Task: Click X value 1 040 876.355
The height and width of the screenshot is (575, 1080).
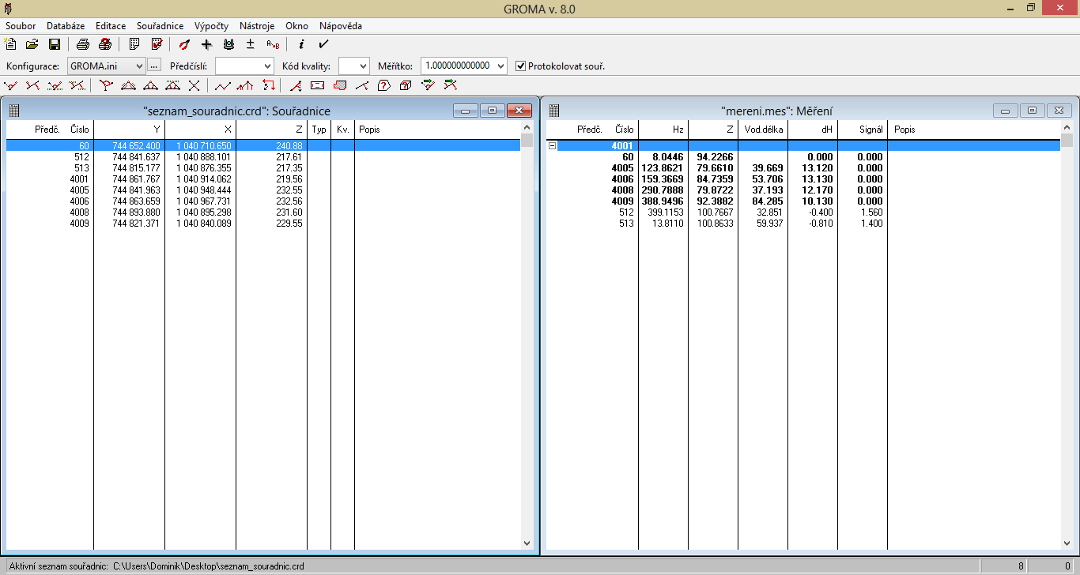Action: pos(204,168)
